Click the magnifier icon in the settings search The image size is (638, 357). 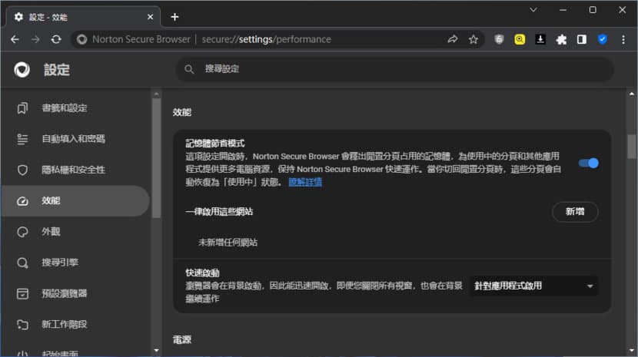(189, 70)
